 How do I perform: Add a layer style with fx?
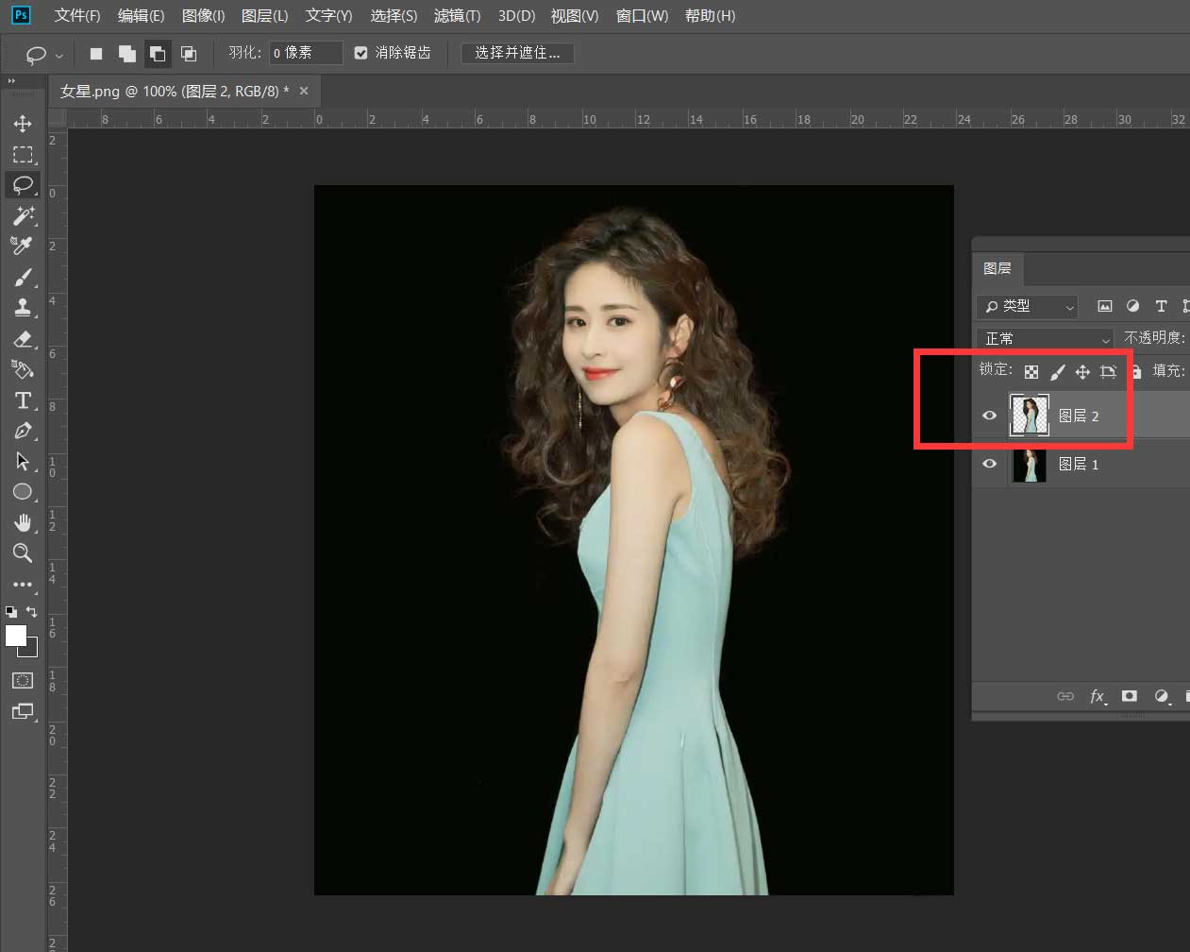[1098, 696]
